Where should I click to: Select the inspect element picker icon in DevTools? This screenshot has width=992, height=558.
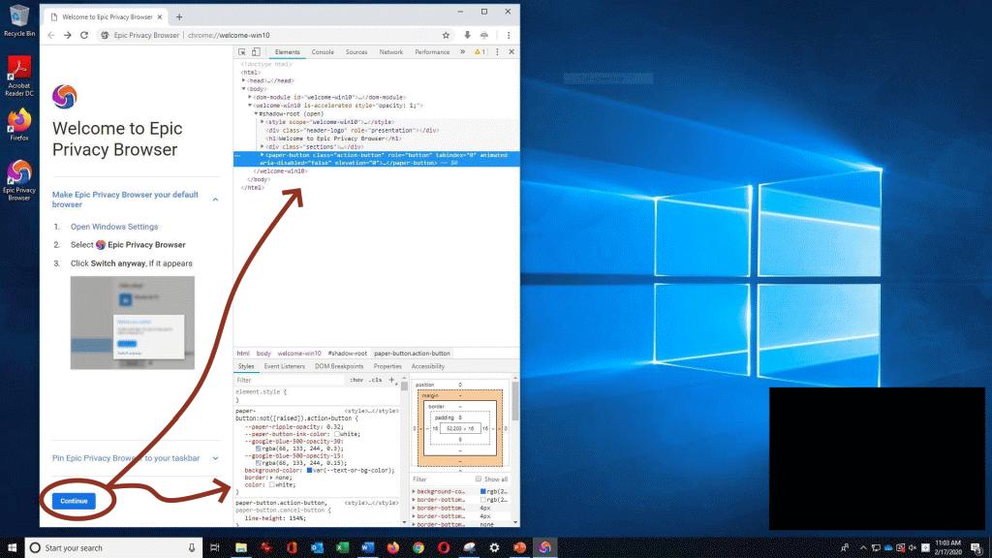point(241,52)
